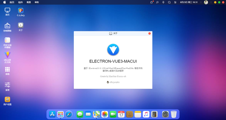This screenshot has height=120, width=226.
Task: Click the ELECTRON-VUE3-MACUI heading
Action: 113,61
